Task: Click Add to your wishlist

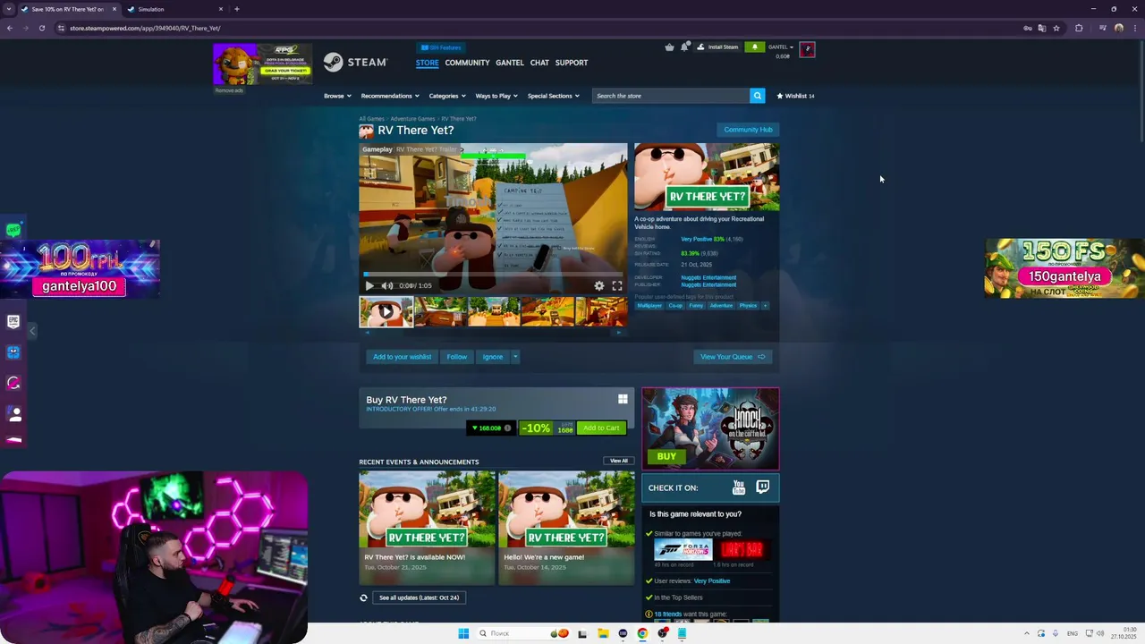Action: (x=402, y=357)
